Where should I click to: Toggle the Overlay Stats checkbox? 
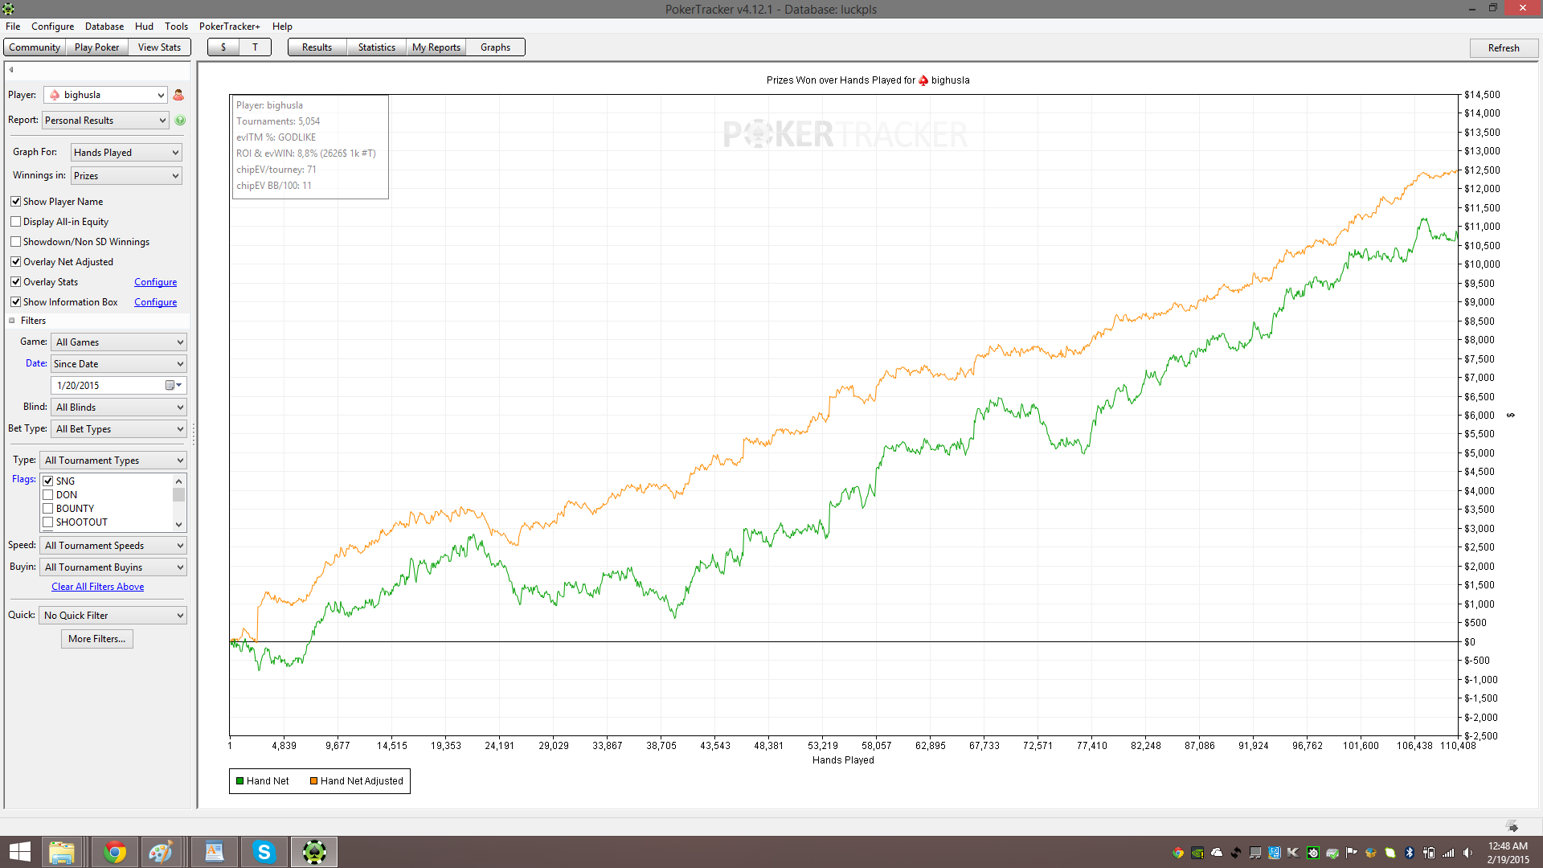(15, 282)
